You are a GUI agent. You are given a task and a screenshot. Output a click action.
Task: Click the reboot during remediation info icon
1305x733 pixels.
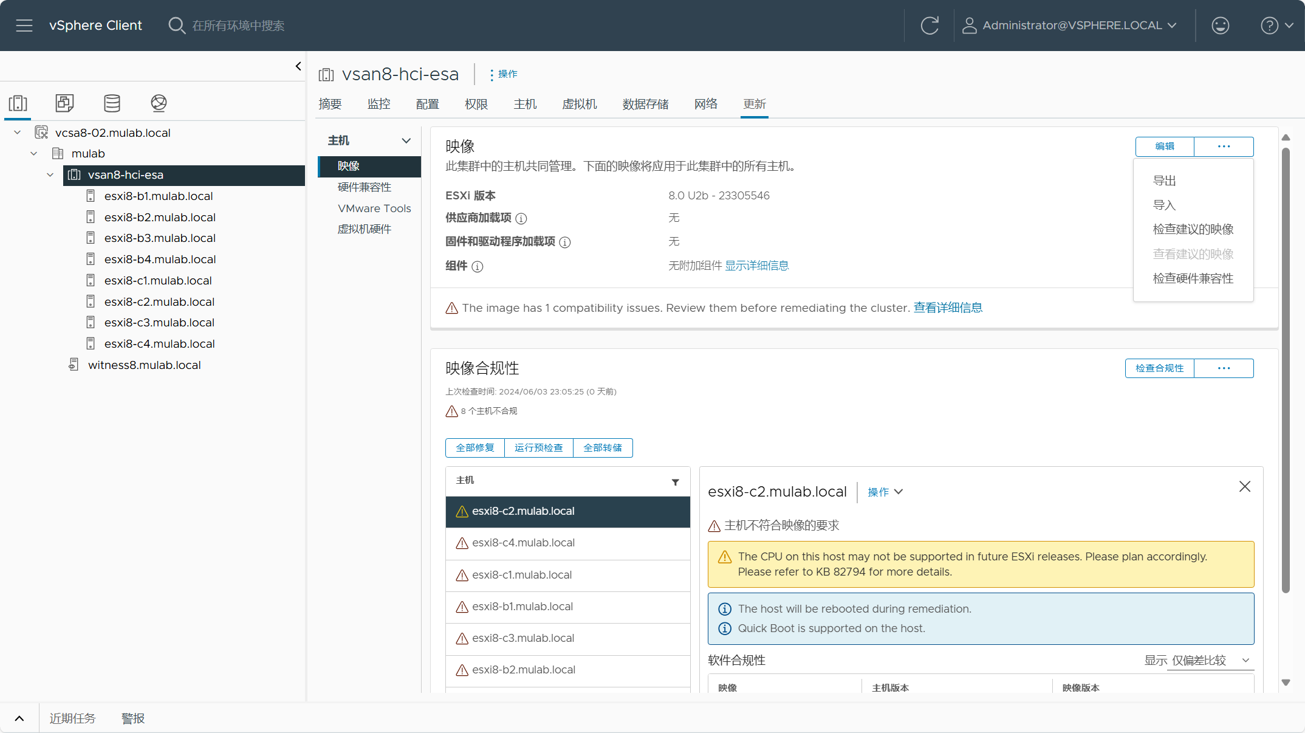(725, 609)
